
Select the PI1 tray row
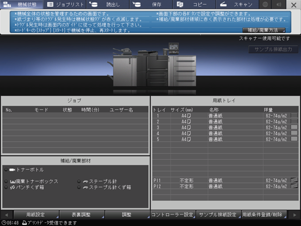225,181
